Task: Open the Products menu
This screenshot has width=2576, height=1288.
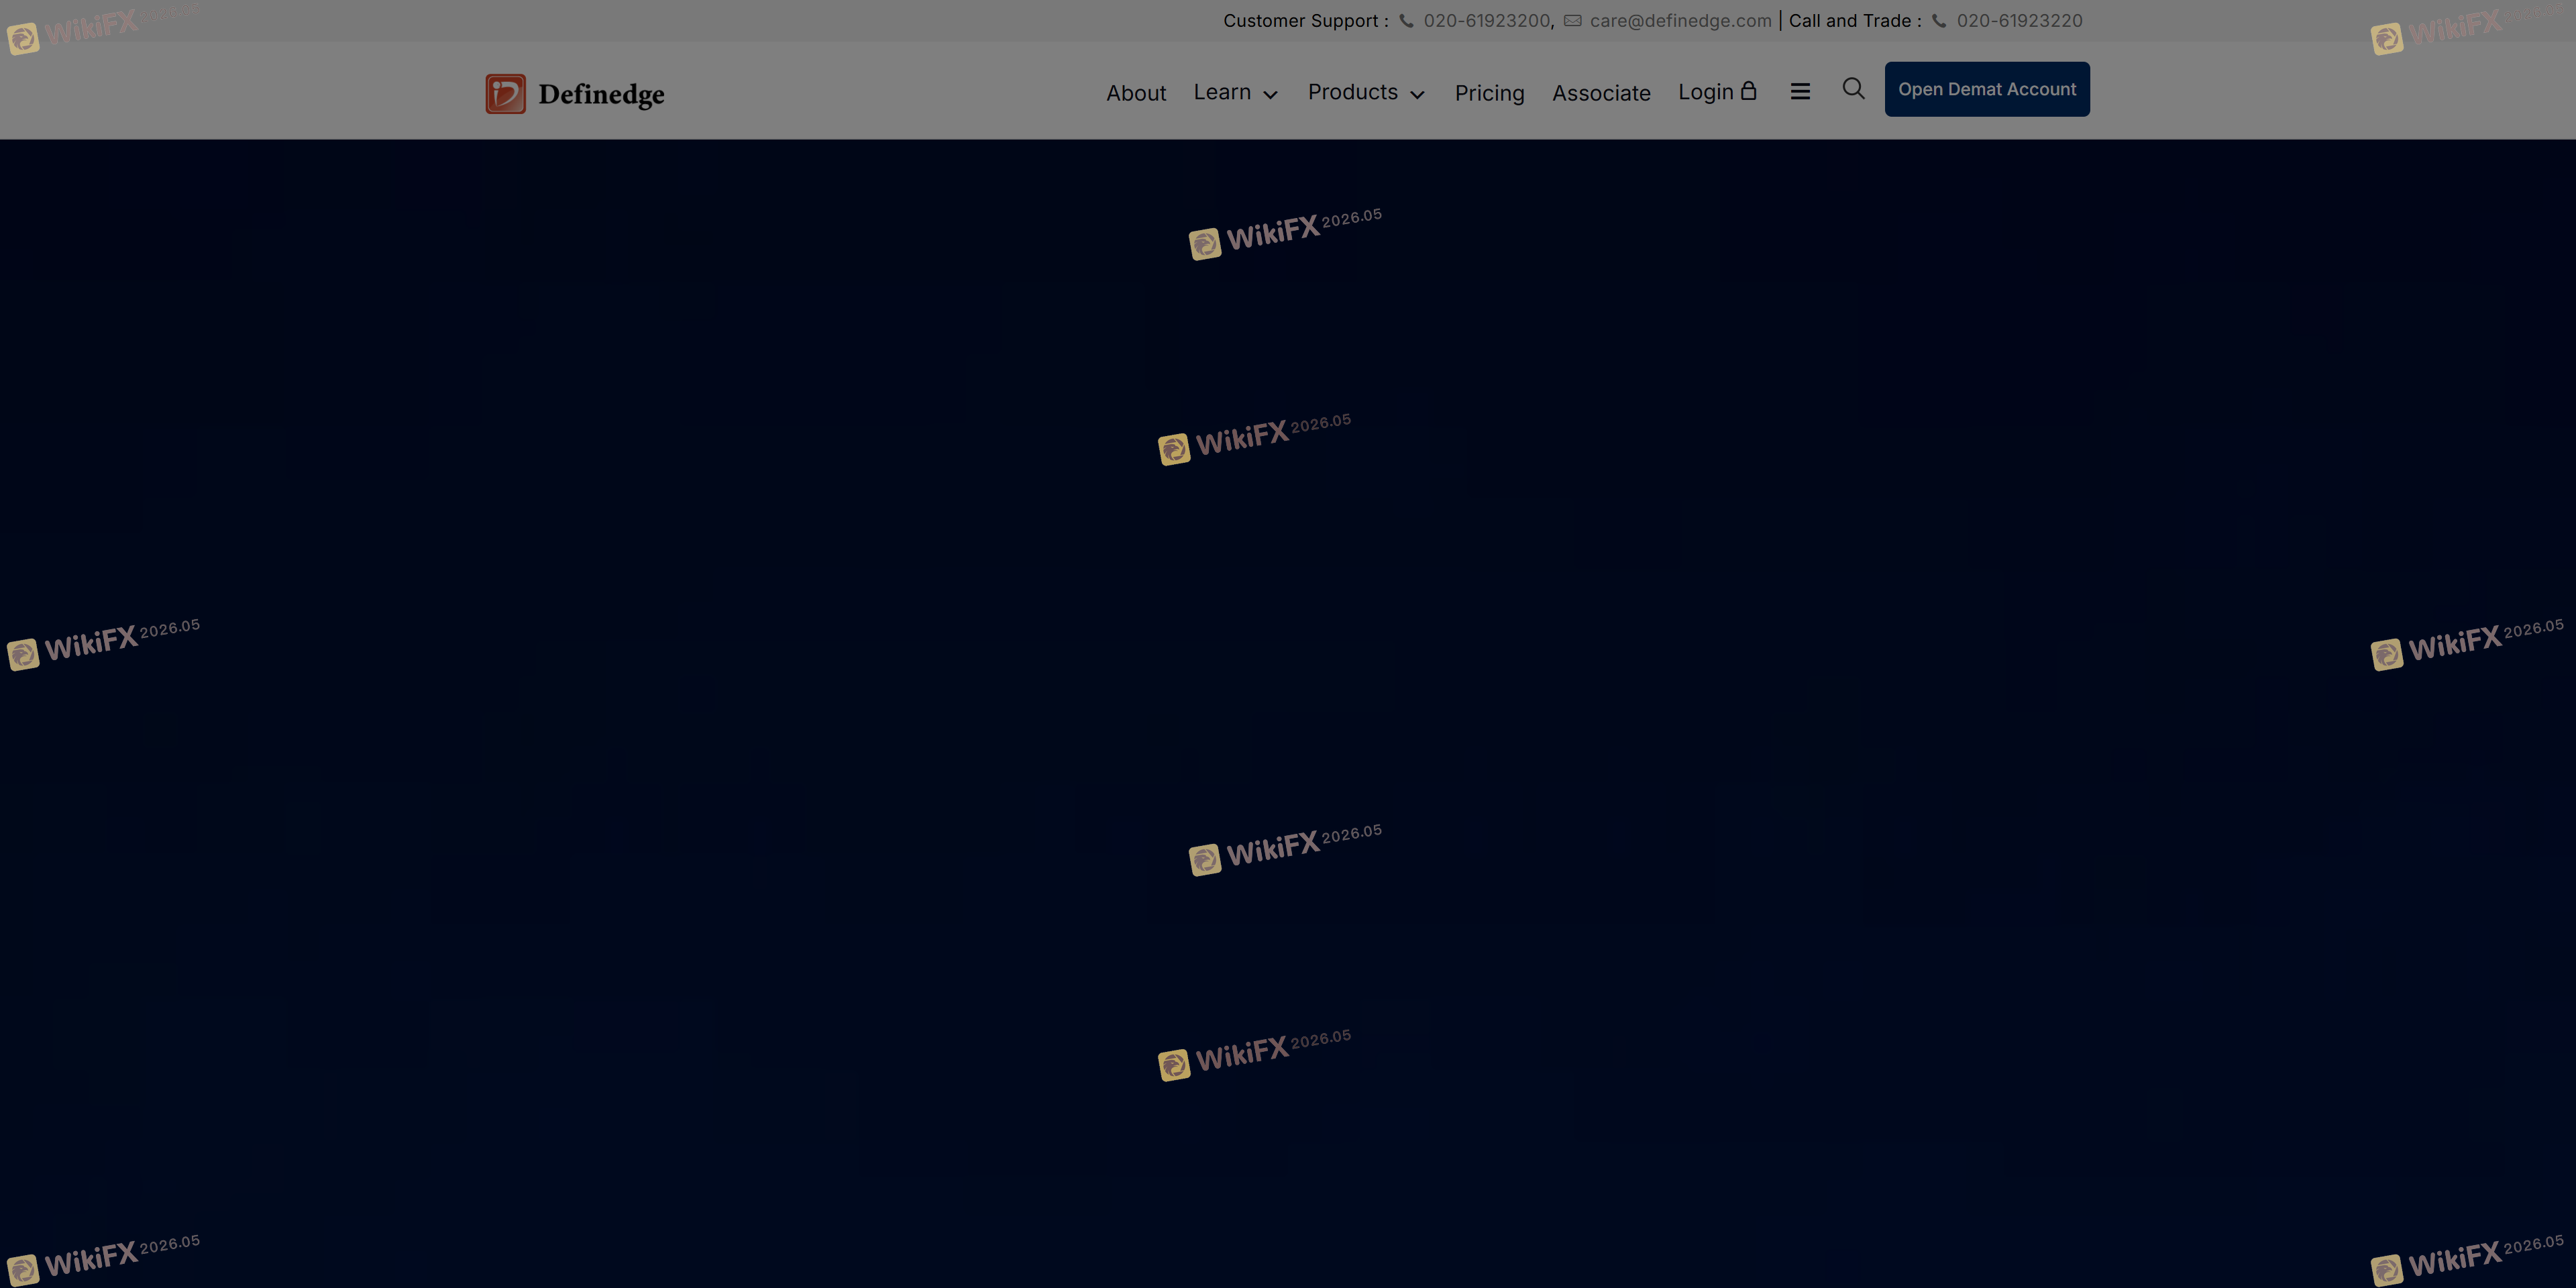Action: click(x=1353, y=92)
